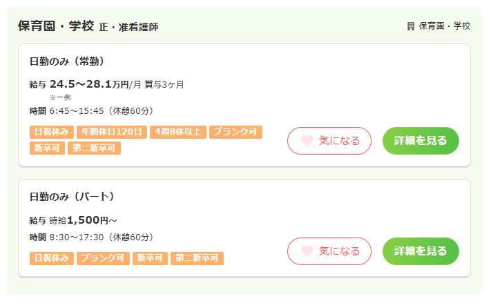The width and height of the screenshot is (491, 301).
Task: Click heart icon in パート job card
Action: 307,251
